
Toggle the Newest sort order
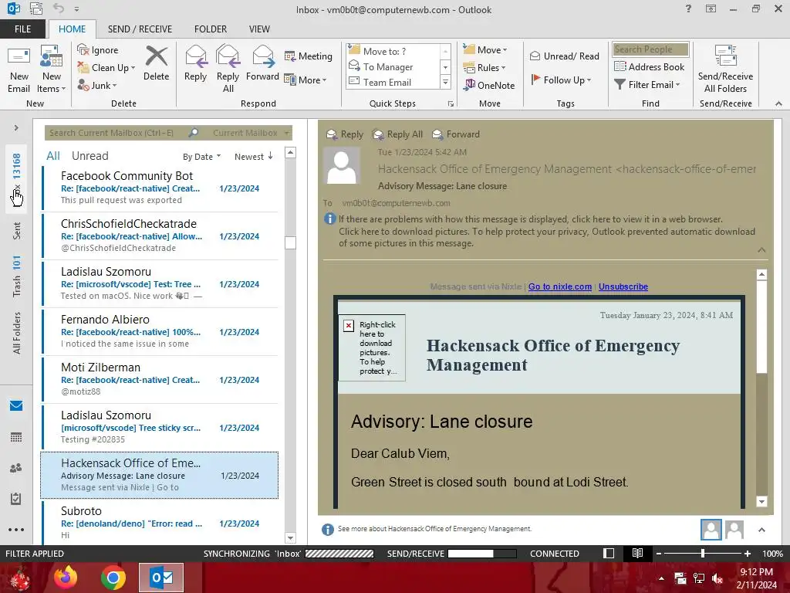point(253,157)
